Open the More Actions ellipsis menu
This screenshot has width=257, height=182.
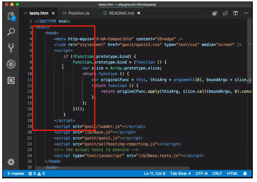point(246,13)
